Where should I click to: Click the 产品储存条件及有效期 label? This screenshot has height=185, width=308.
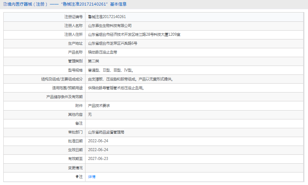click(x=64, y=97)
